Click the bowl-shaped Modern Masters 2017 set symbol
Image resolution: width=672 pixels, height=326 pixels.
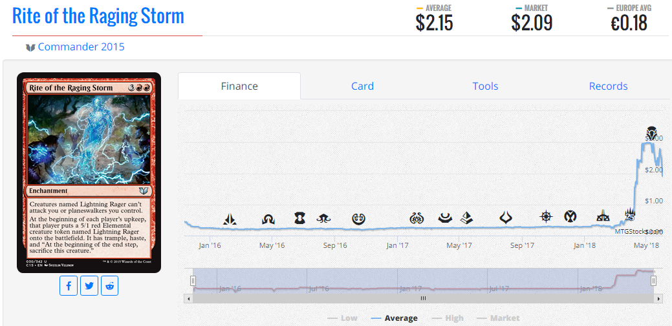coord(445,218)
